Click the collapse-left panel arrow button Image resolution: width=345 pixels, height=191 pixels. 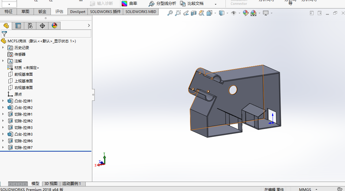(x=311, y=13)
